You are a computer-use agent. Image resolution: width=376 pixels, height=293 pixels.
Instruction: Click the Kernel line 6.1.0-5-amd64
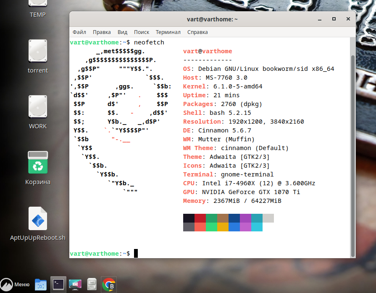coord(223,86)
